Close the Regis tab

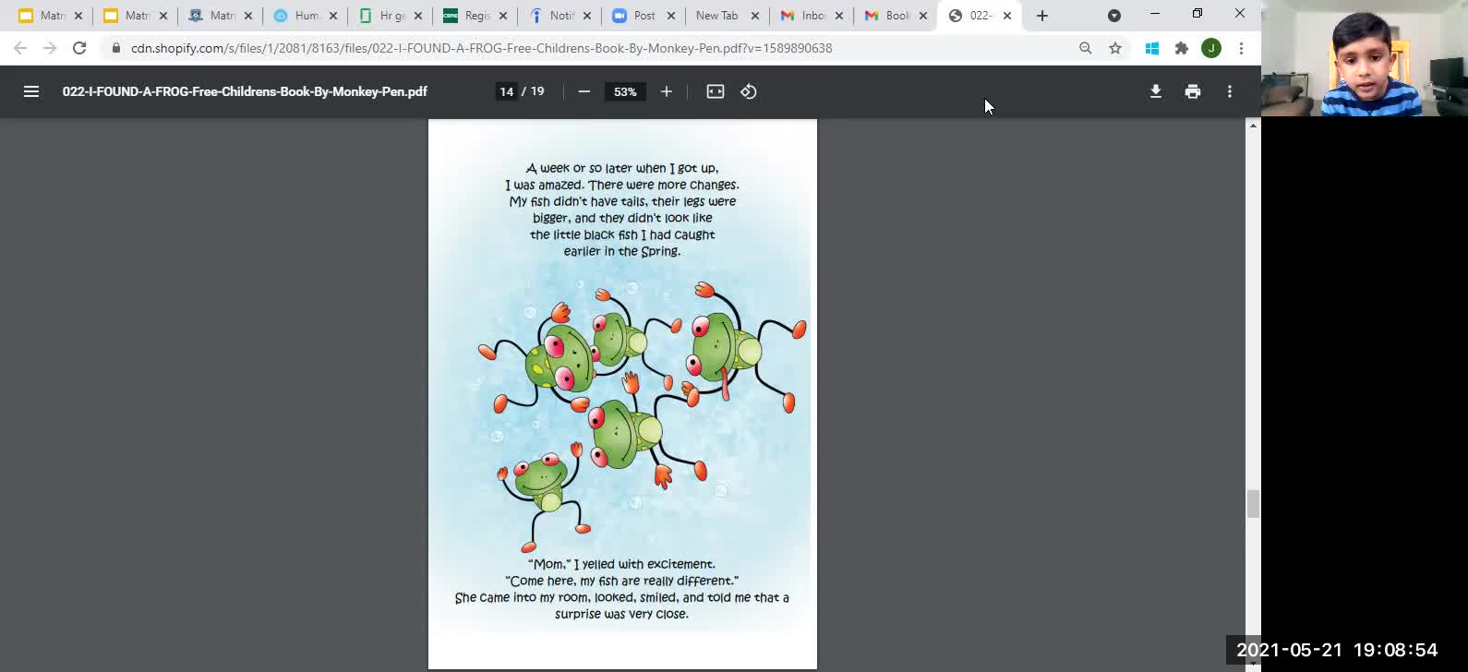[x=502, y=16]
